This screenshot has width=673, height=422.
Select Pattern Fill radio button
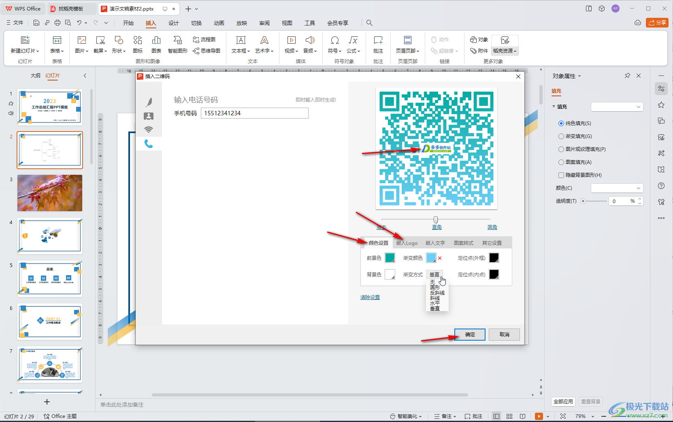pos(561,162)
